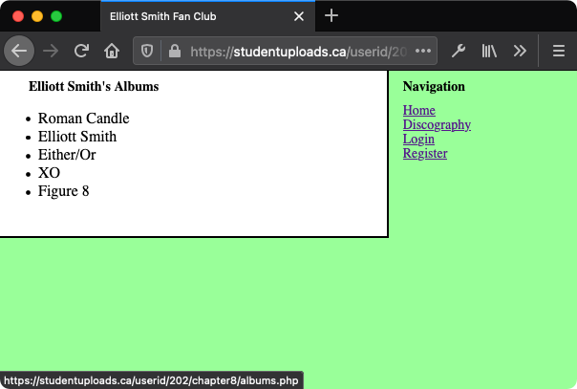Viewport: 577px width, 389px height.
Task: Open the Register link
Action: 425,153
